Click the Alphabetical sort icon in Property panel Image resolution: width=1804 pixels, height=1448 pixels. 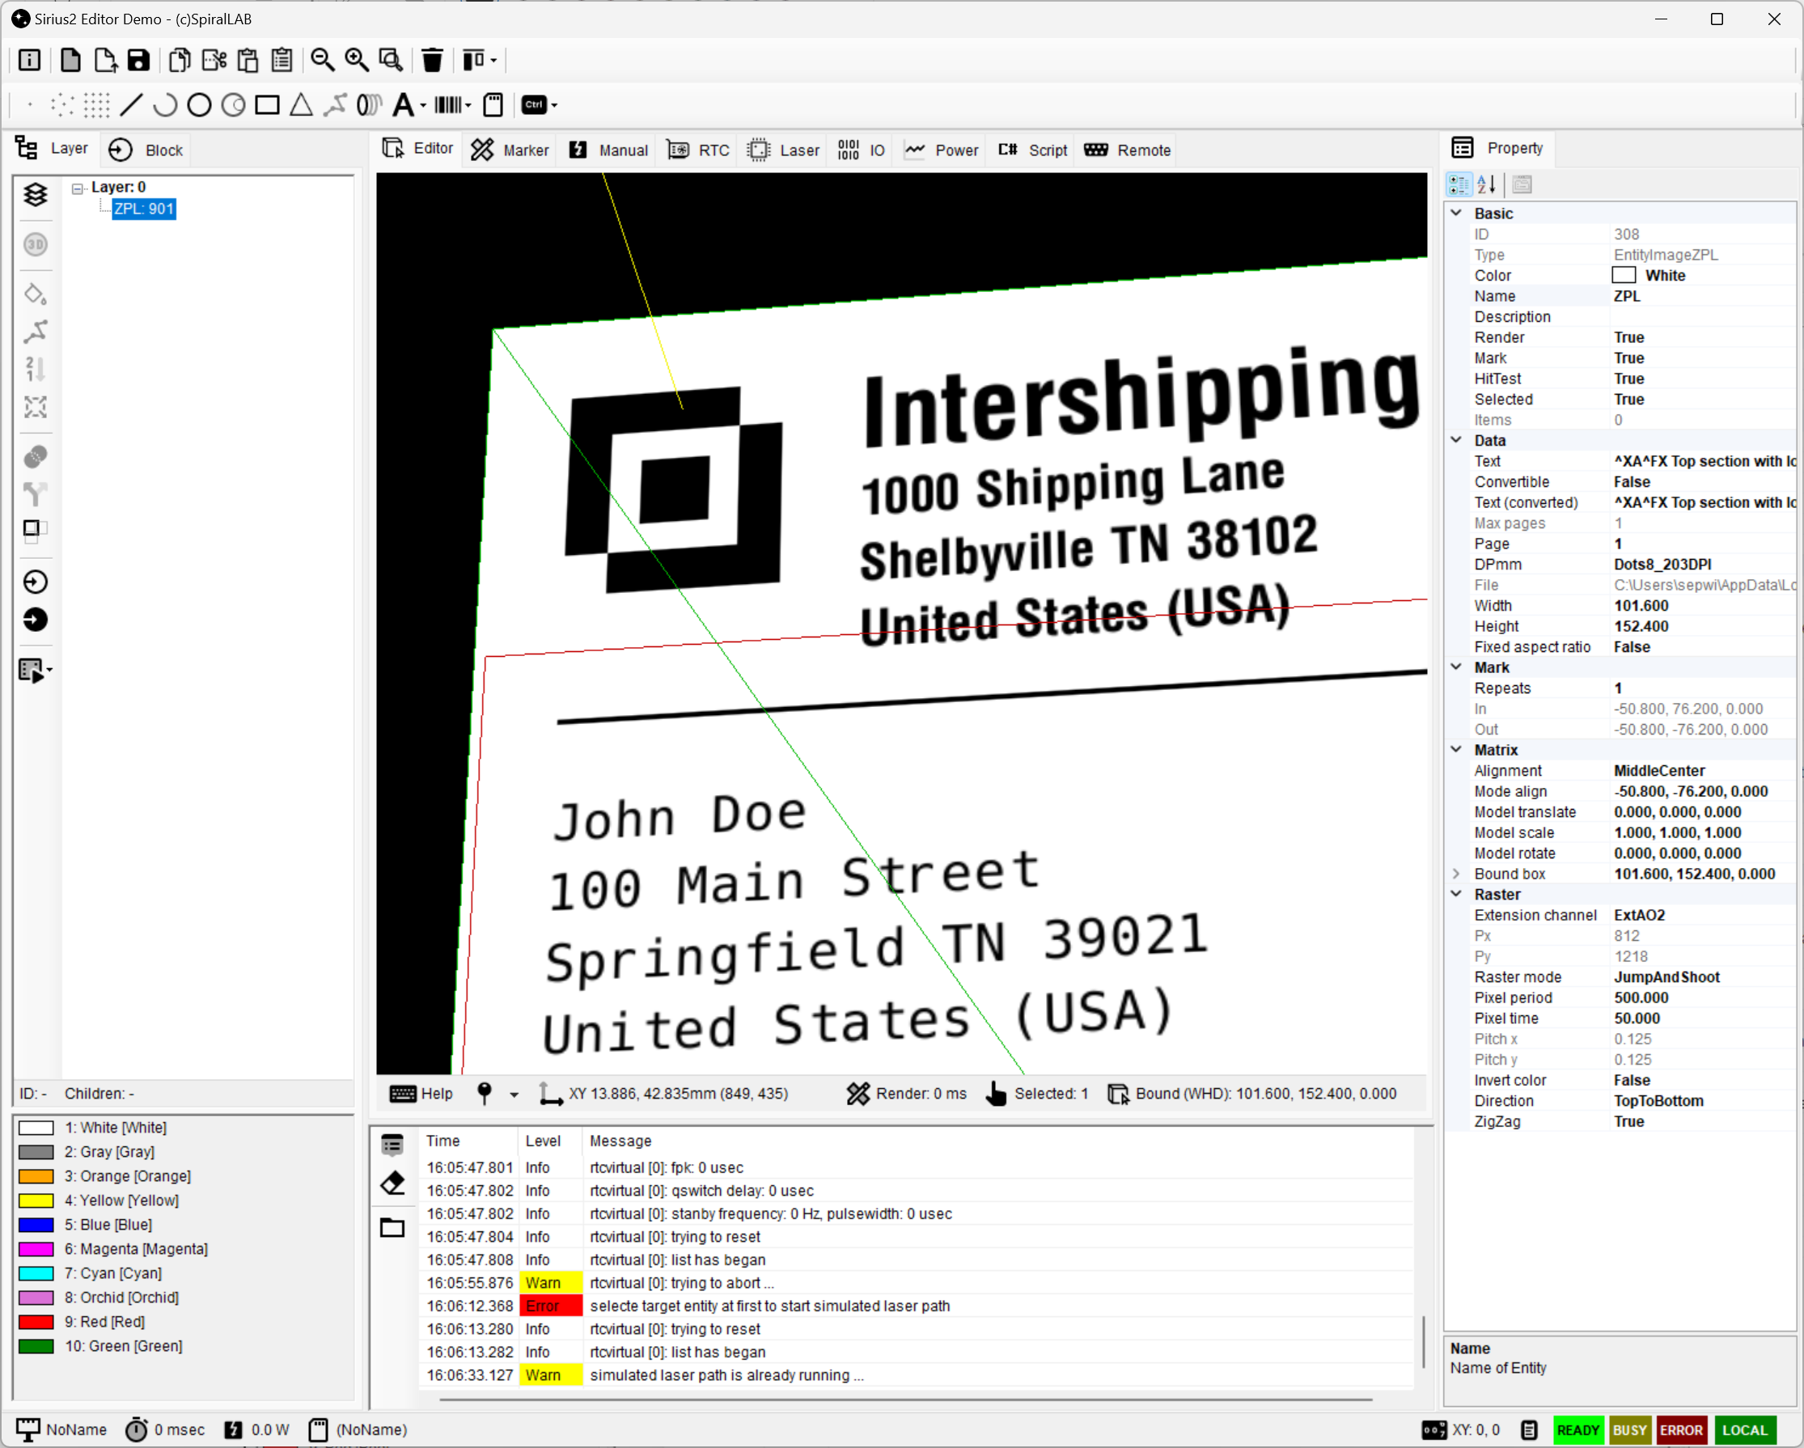pos(1487,185)
